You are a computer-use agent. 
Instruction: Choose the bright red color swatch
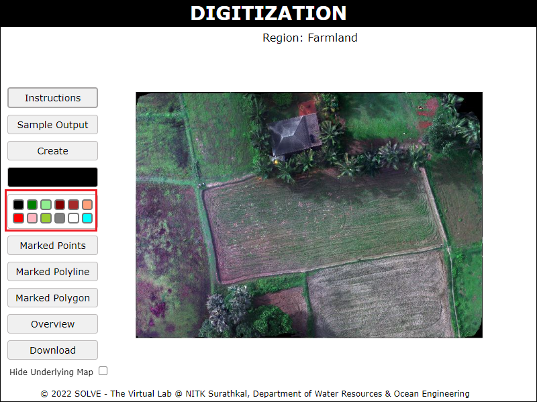(18, 218)
